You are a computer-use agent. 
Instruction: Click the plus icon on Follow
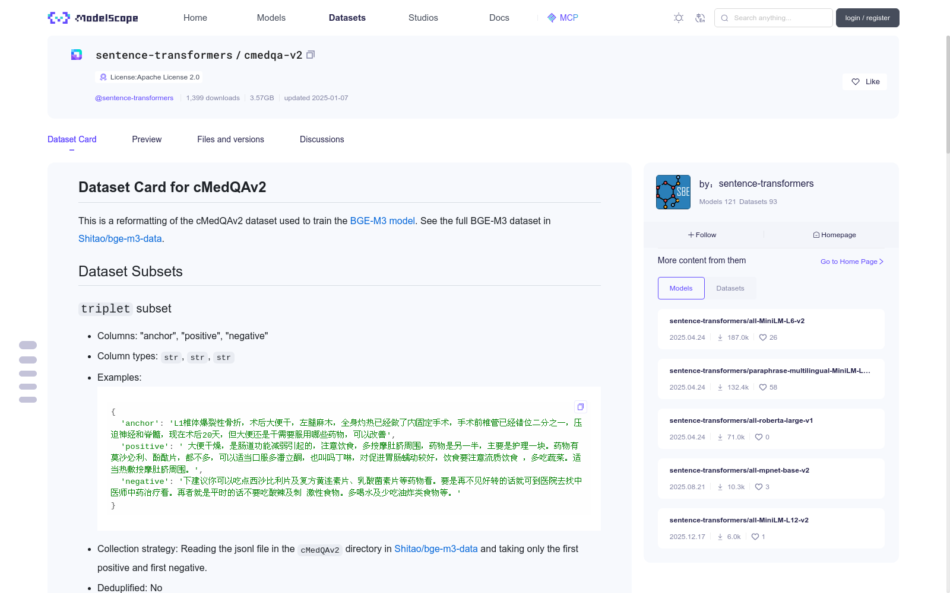[x=691, y=235]
